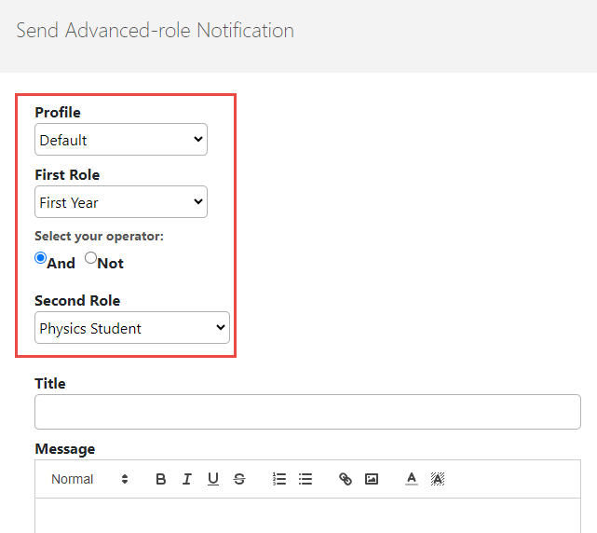The height and width of the screenshot is (533, 597).
Task: Toggle bold formatting in message toolbar
Action: (x=161, y=479)
